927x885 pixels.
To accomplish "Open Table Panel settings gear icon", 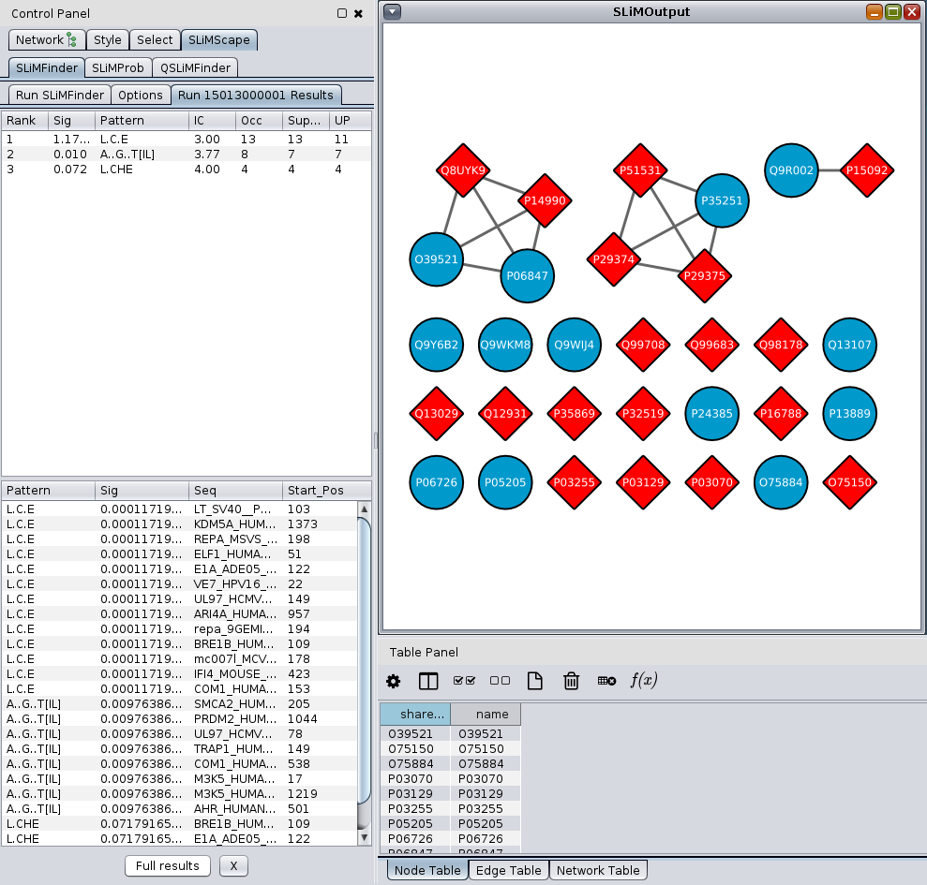I will click(x=393, y=681).
